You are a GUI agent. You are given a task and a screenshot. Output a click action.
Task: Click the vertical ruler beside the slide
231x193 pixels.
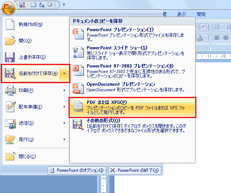[x=104, y=184]
